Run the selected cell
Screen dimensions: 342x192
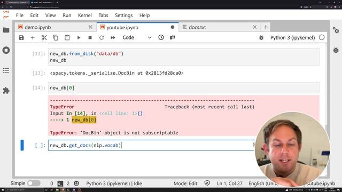(x=79, y=38)
